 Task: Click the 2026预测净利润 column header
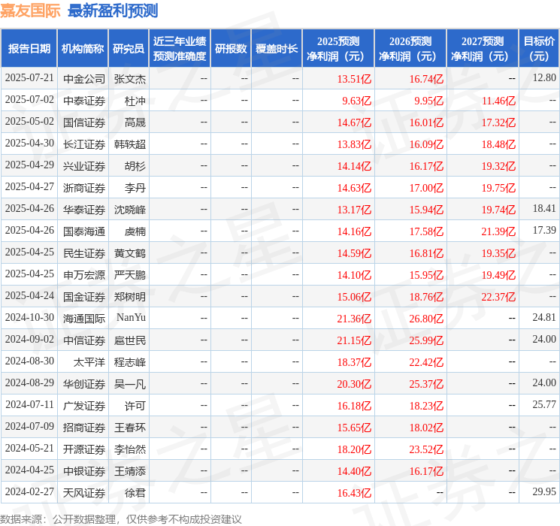click(x=410, y=49)
